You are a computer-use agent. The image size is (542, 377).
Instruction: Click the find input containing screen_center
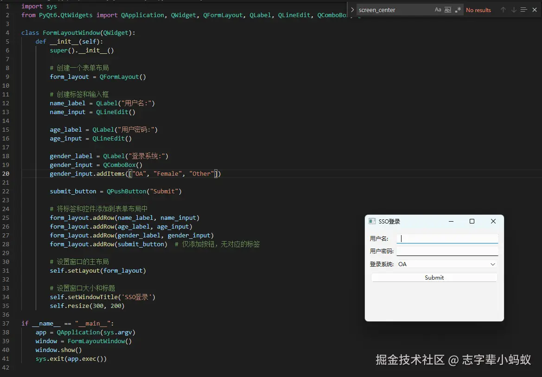(395, 10)
